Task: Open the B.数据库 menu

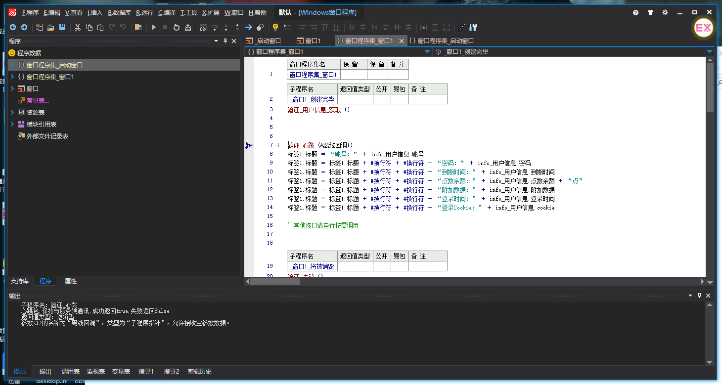Action: click(x=119, y=12)
